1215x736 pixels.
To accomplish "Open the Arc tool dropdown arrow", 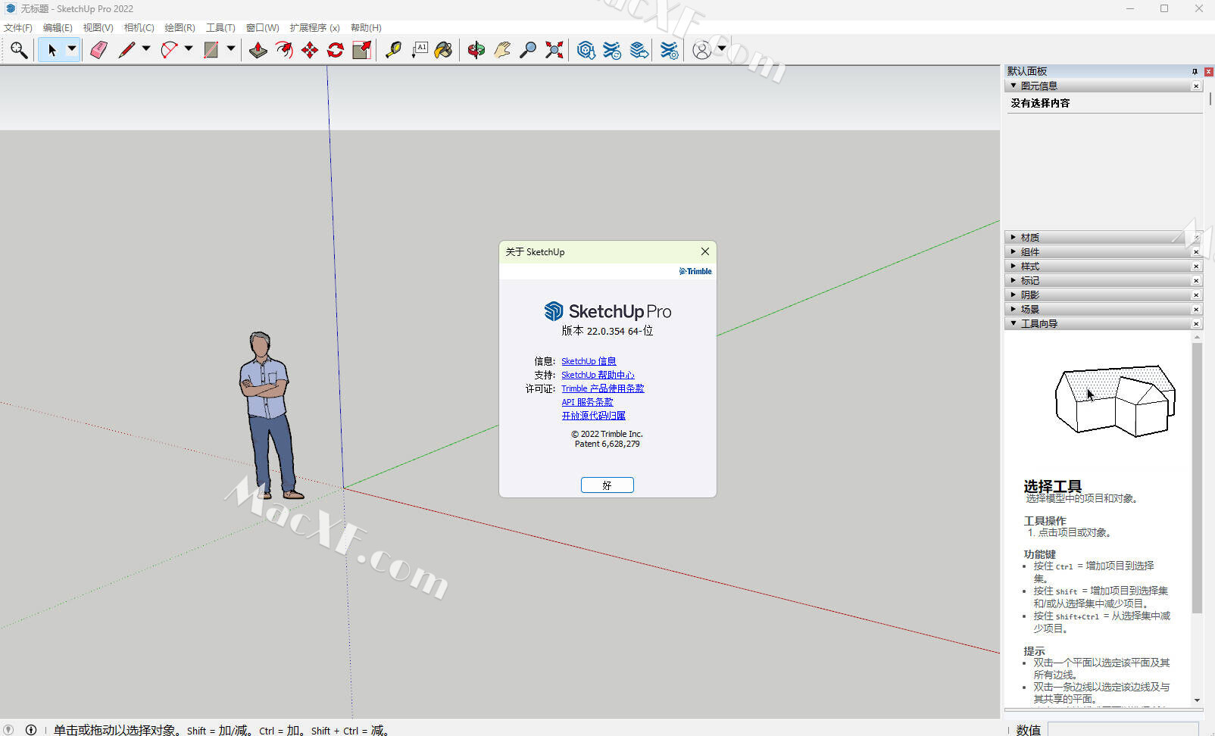I will [x=189, y=49].
